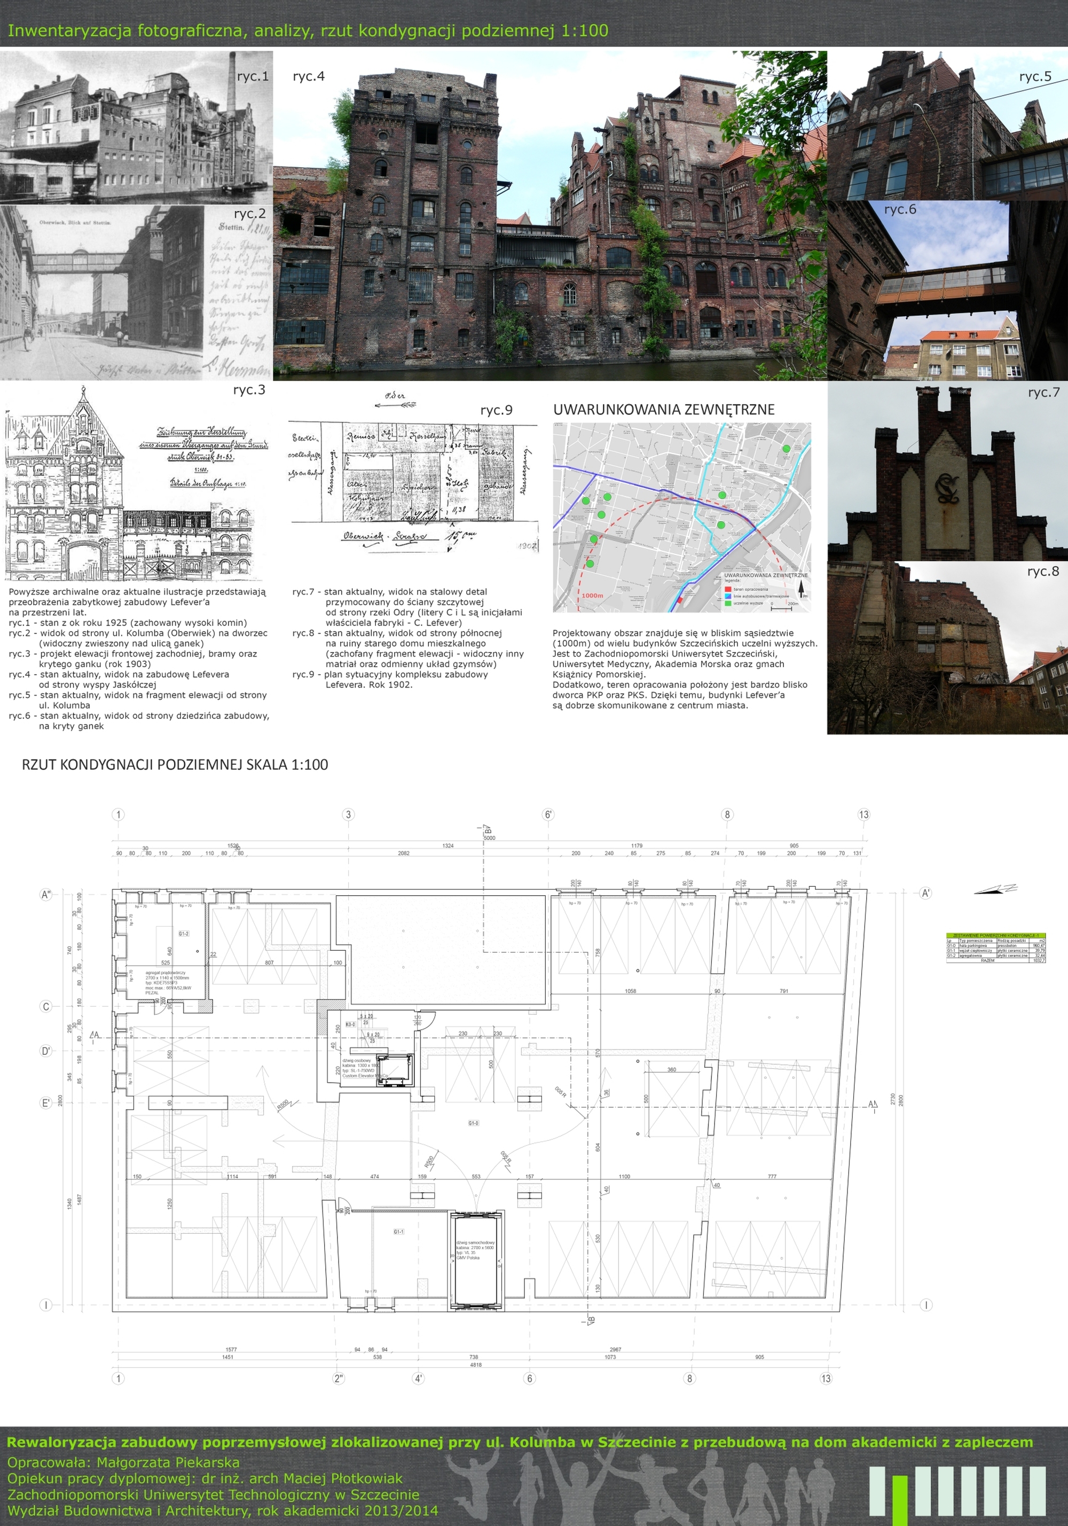Select the heading 'UWARUNKOWANIA ZEWNĘTRZNE'

(664, 410)
